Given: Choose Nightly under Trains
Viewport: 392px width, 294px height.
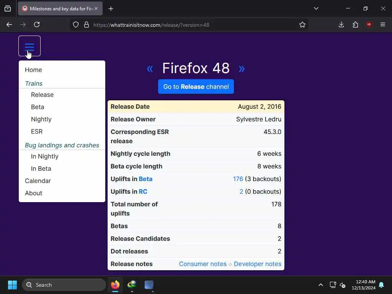Looking at the screenshot, I should click(x=41, y=119).
